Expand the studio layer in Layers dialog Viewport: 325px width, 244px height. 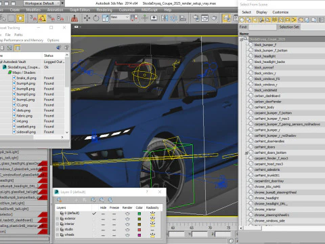pos(58,230)
